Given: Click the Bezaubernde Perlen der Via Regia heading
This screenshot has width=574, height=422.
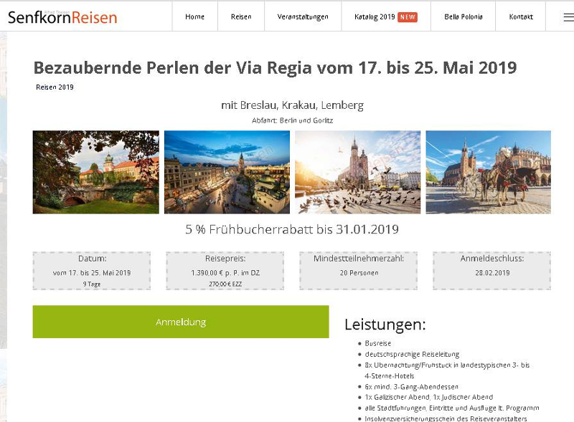Looking at the screenshot, I should [x=275, y=67].
